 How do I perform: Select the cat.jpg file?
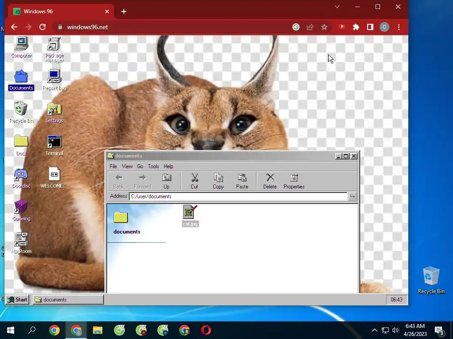(190, 215)
